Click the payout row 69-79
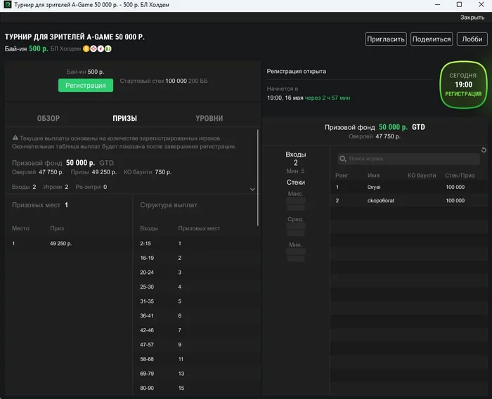492x399 pixels. pos(196,373)
